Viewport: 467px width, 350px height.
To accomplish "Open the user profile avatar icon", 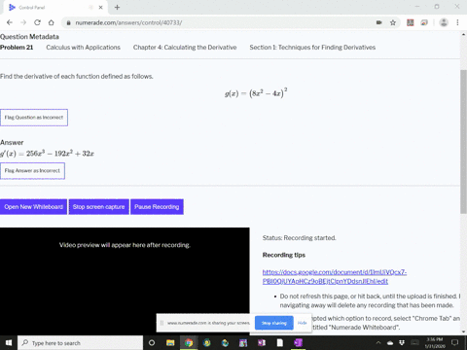I will click(x=444, y=22).
